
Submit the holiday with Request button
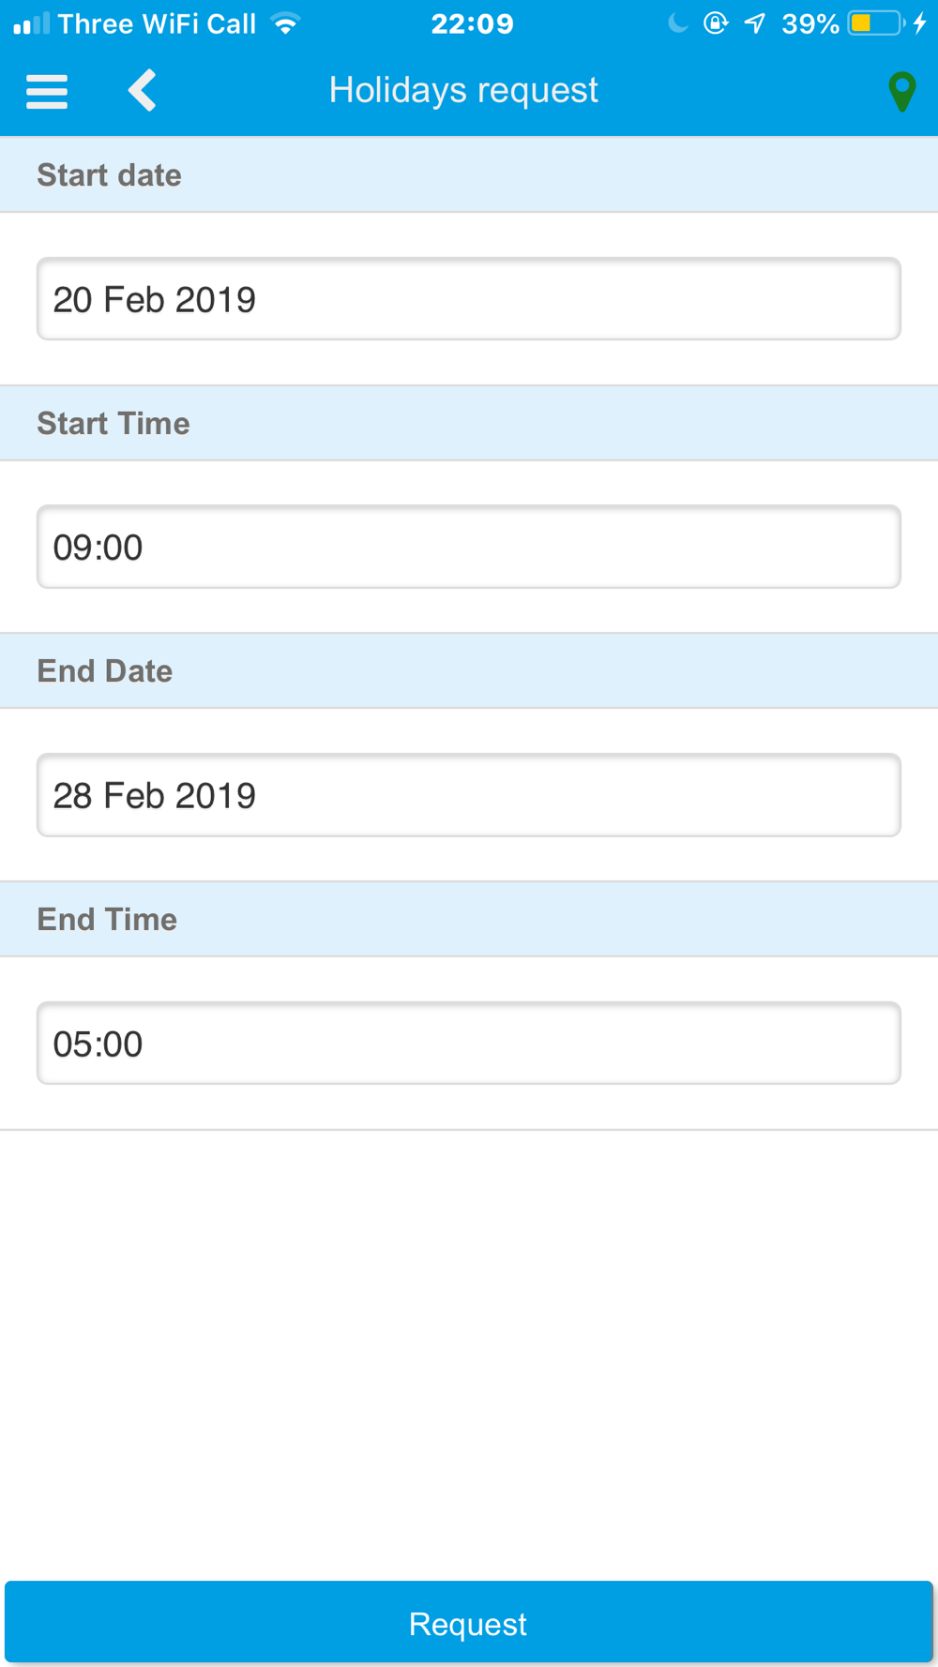coord(469,1622)
